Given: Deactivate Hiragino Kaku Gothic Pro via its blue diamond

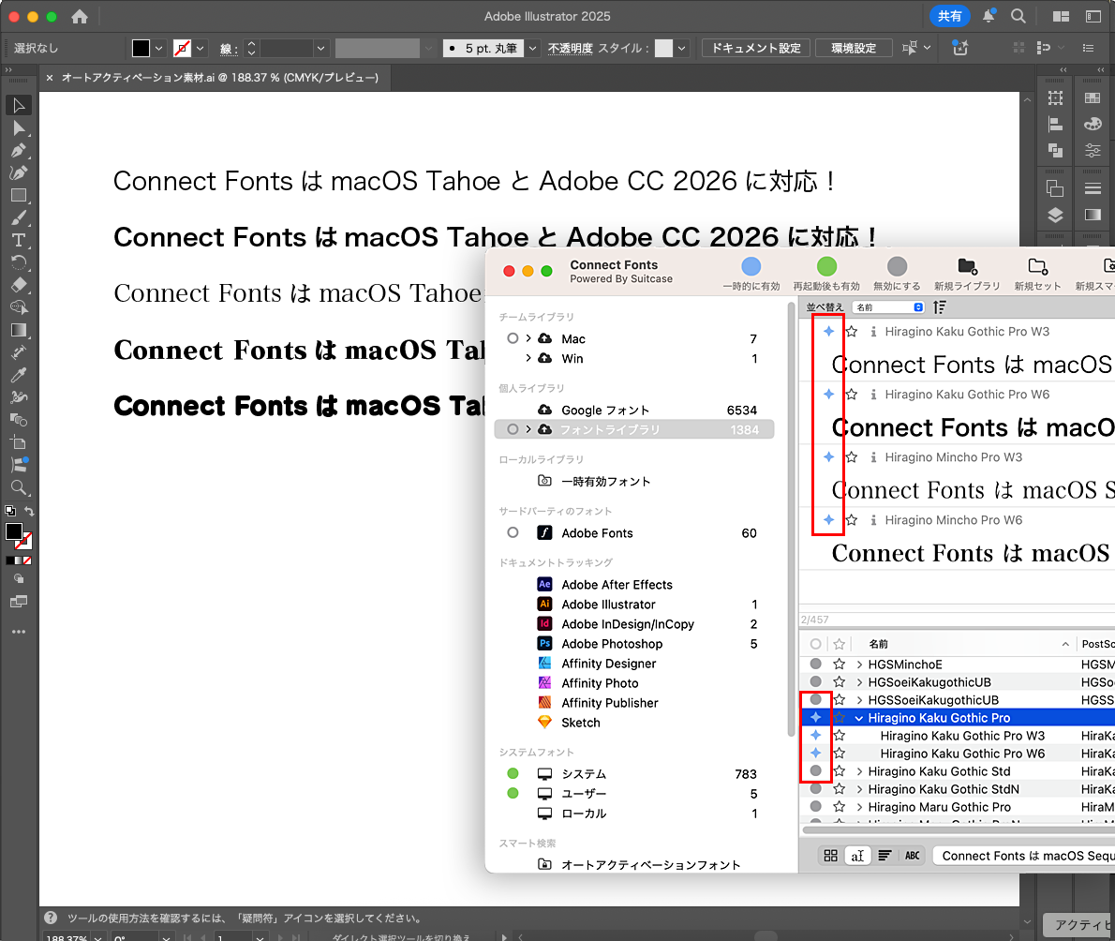Looking at the screenshot, I should (x=815, y=717).
